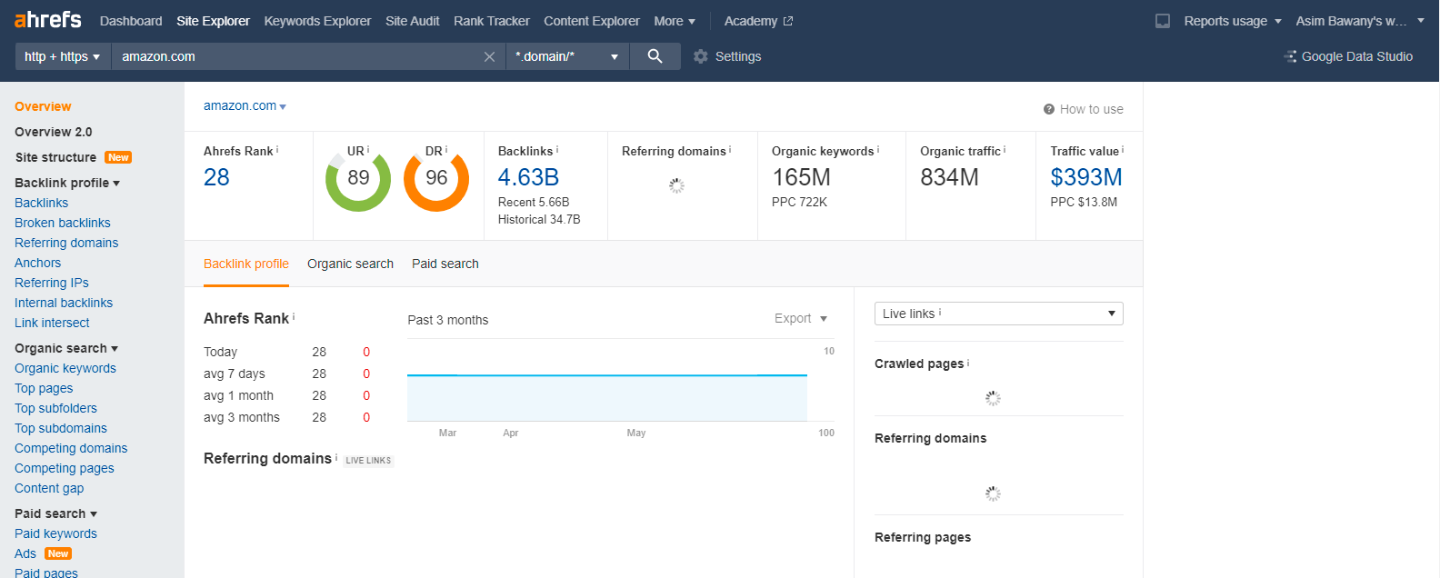Click the Google Data Studio icon
1440x578 pixels.
tap(1290, 56)
